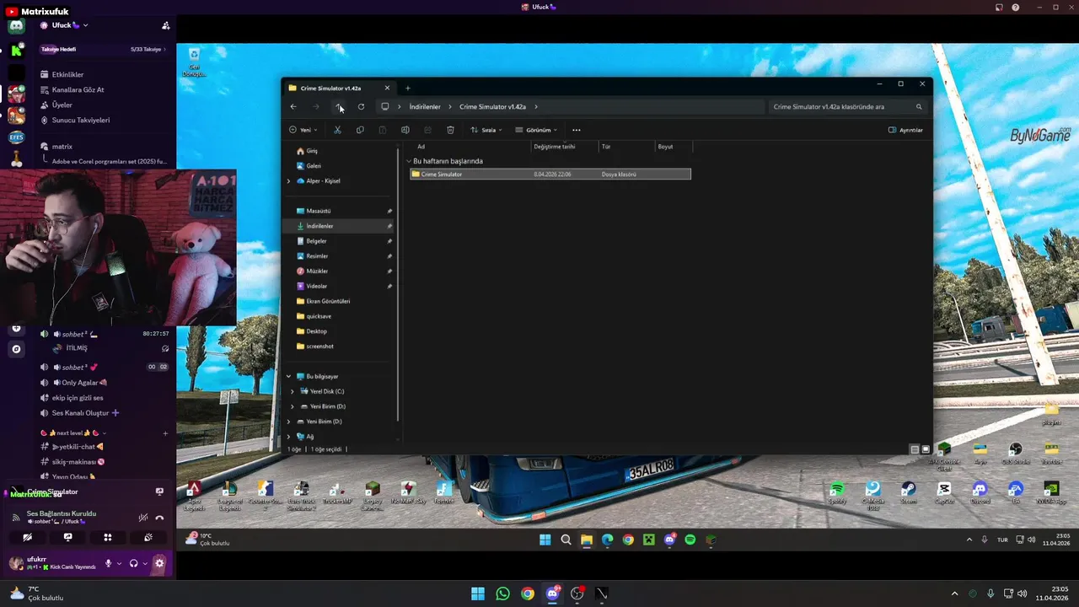Open microphone input options arrow in Discord
The image size is (1079, 607).
pos(119,563)
